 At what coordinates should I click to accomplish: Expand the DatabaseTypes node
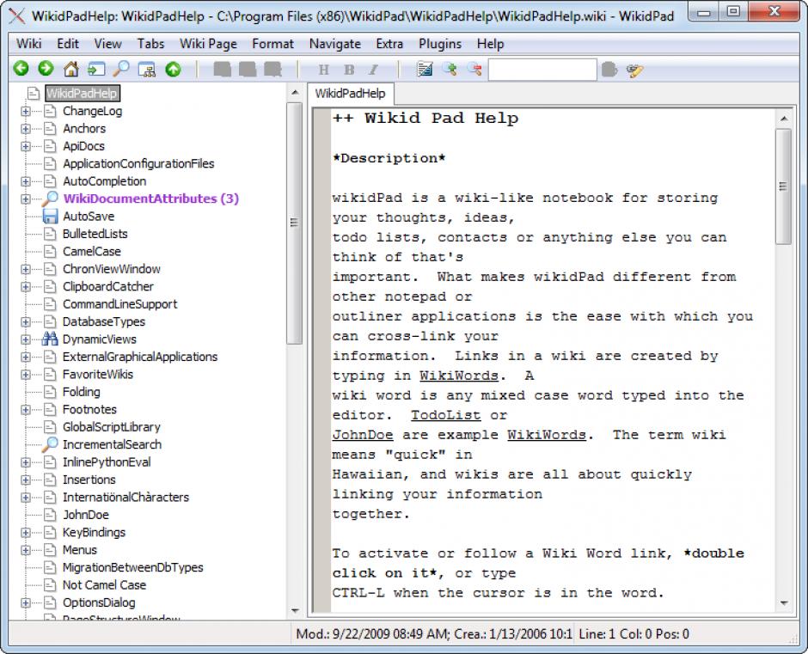[x=26, y=321]
